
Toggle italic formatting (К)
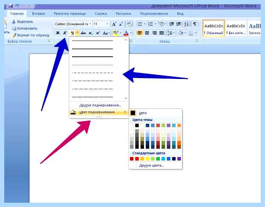coord(65,33)
